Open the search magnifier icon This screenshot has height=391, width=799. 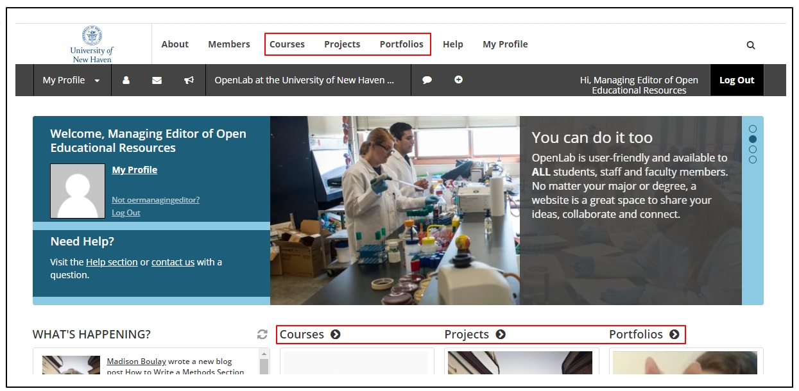point(751,45)
